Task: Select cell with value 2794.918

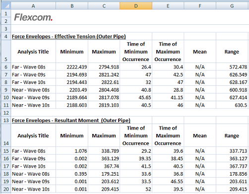Action: point(104,67)
